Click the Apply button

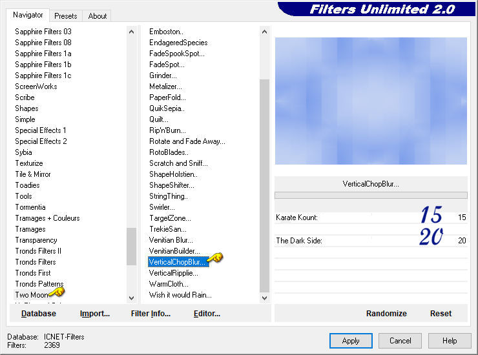tap(351, 341)
